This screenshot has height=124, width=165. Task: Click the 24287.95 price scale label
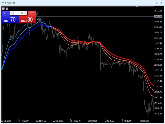(x=158, y=27)
